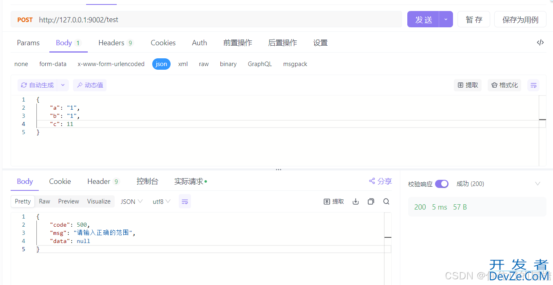Copy the response body
553x285 pixels.
[x=371, y=201]
